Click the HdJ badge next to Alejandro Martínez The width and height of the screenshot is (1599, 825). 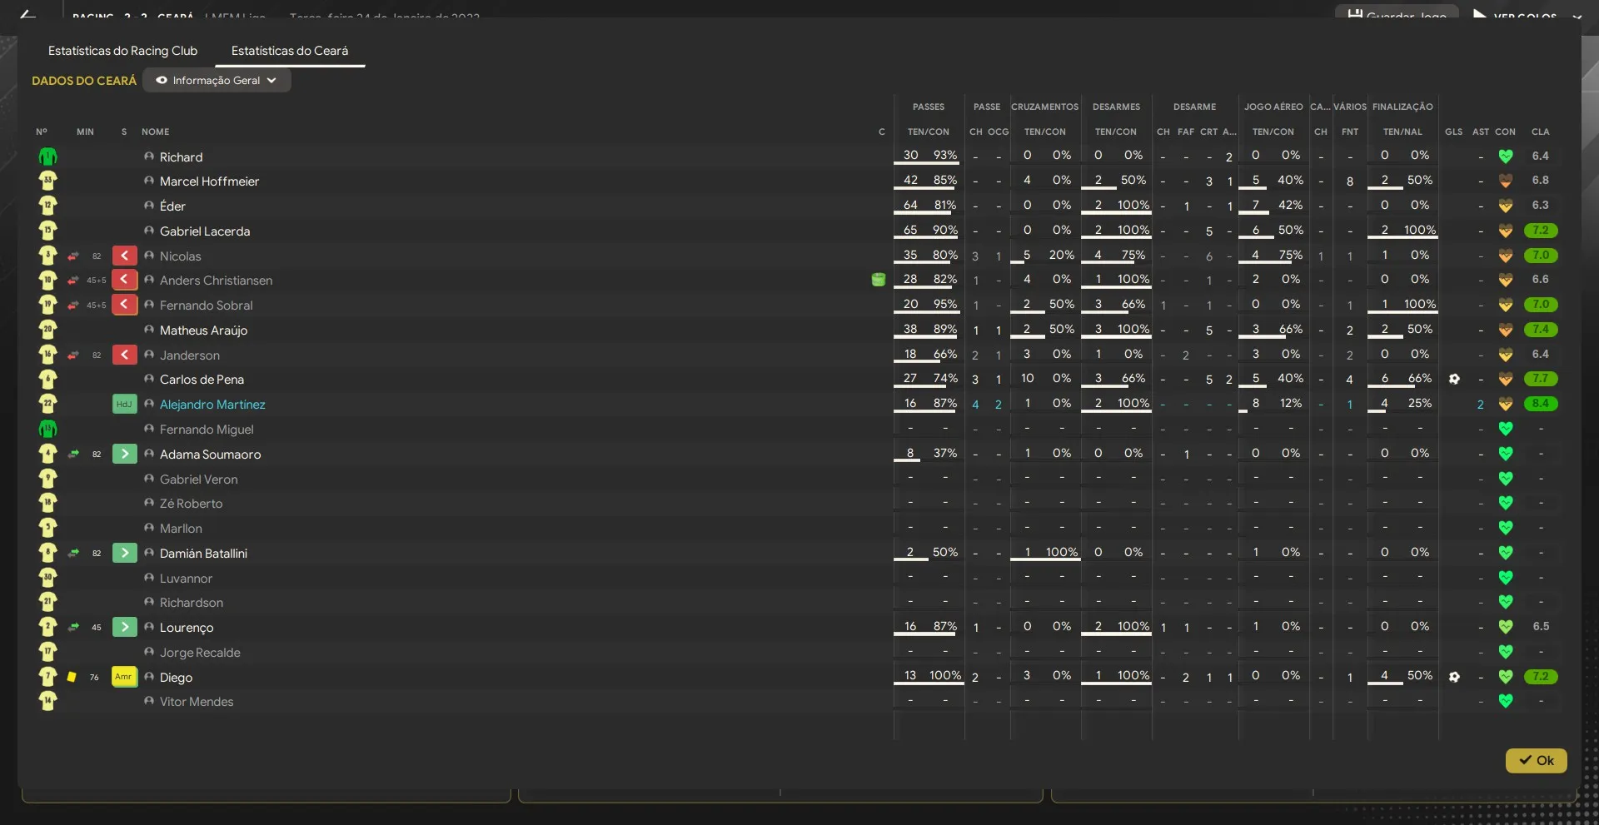[x=124, y=404]
